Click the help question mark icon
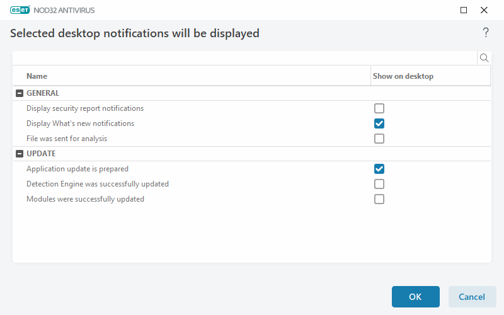The height and width of the screenshot is (315, 504). (486, 33)
